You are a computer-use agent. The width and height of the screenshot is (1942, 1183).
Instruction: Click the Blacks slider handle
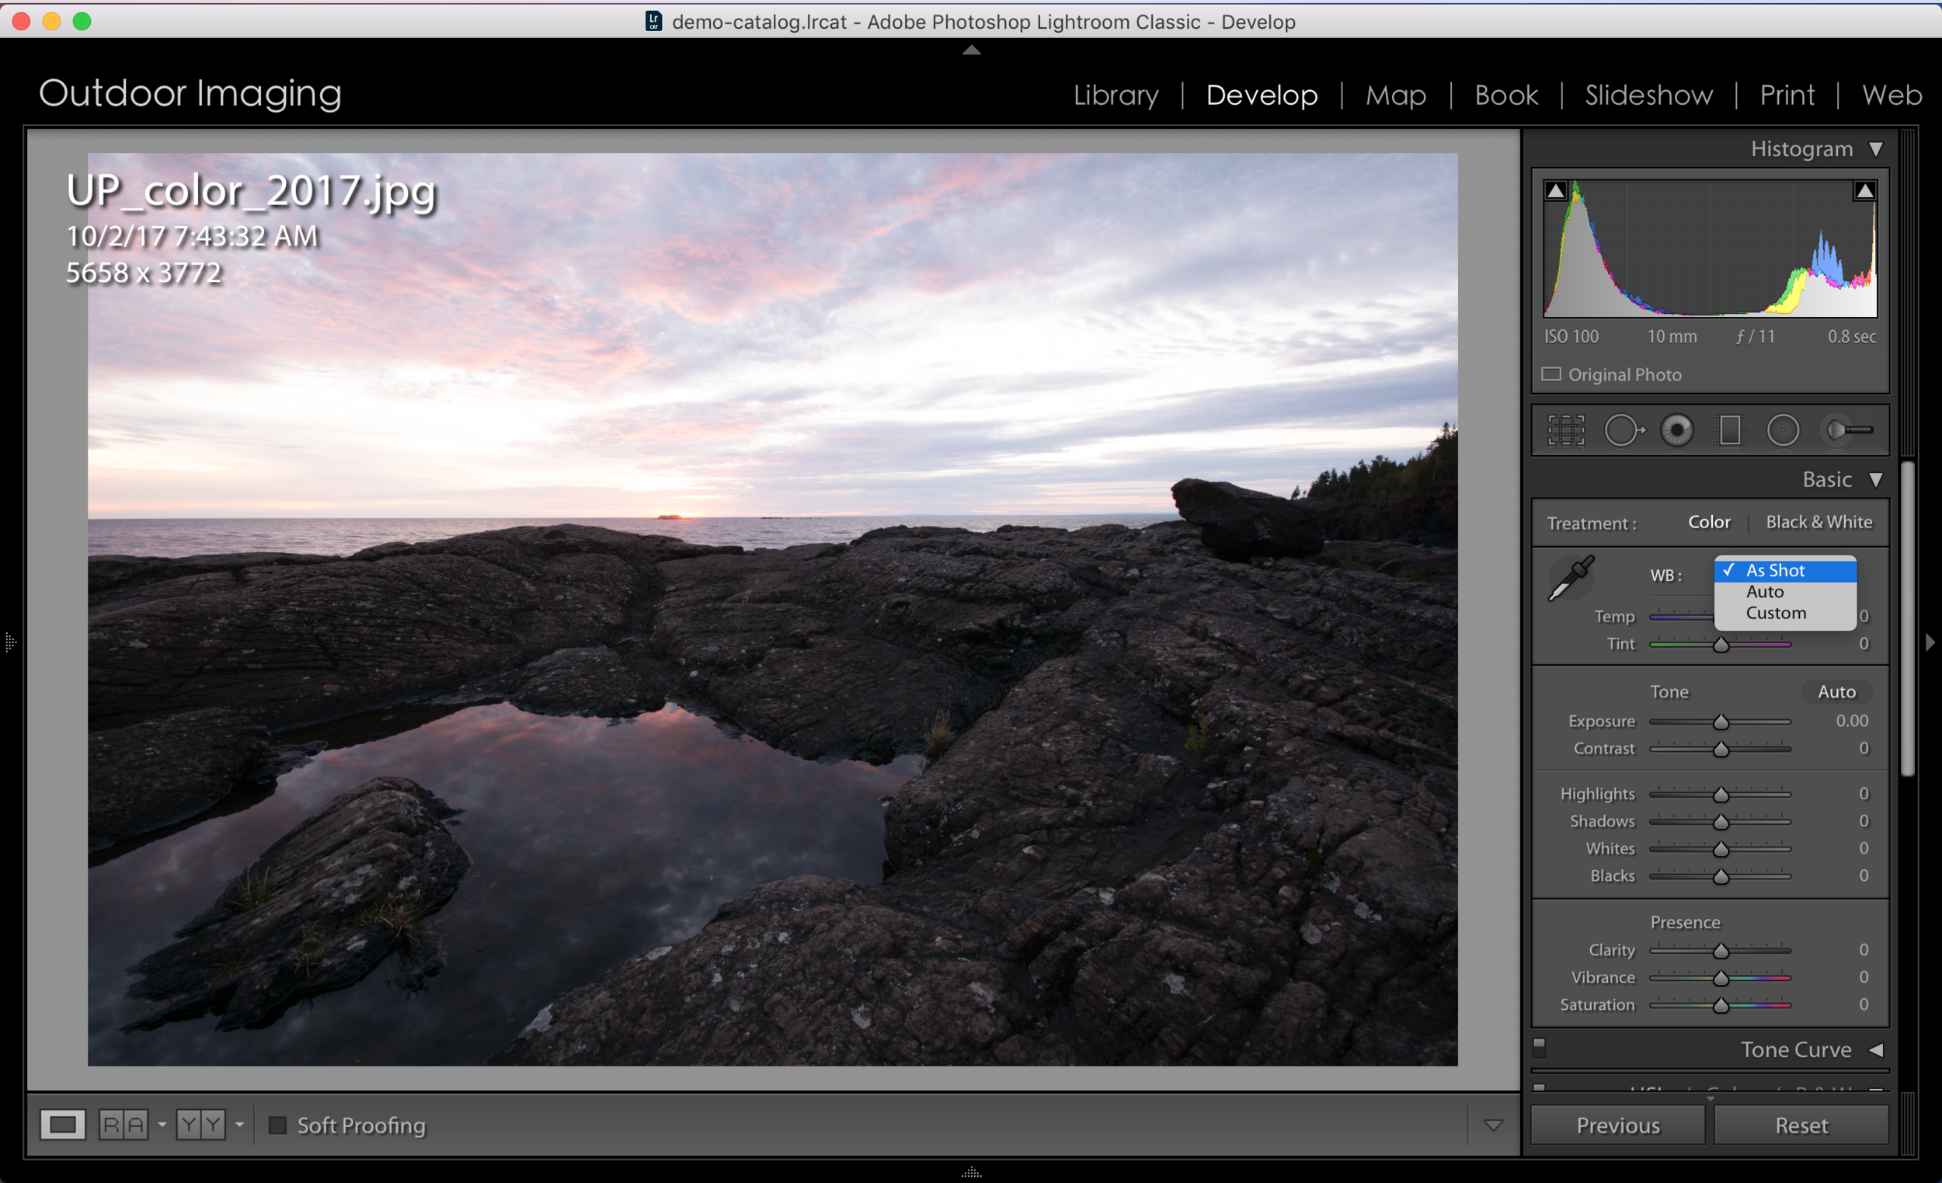click(x=1721, y=876)
